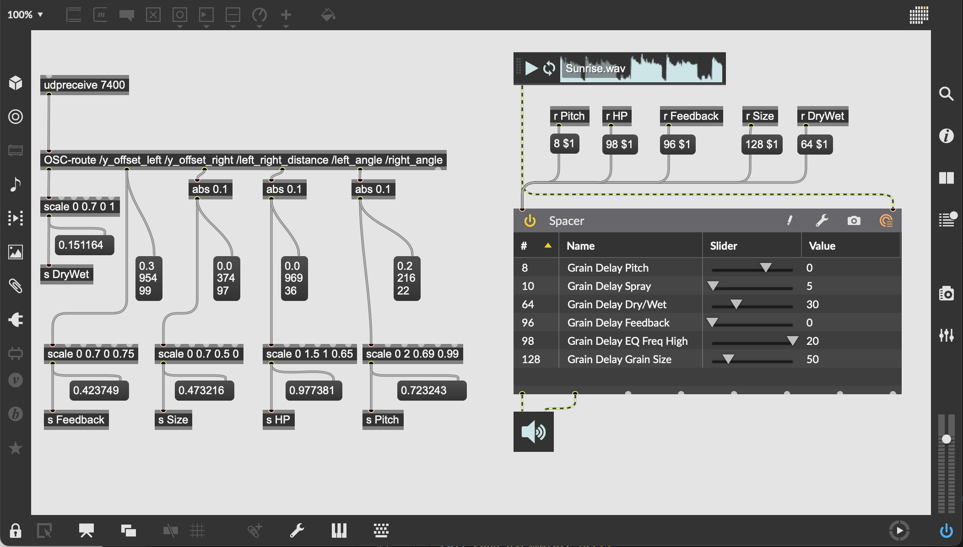Open search magnifier in right sidebar
Screen dimensions: 963x547
point(946,94)
